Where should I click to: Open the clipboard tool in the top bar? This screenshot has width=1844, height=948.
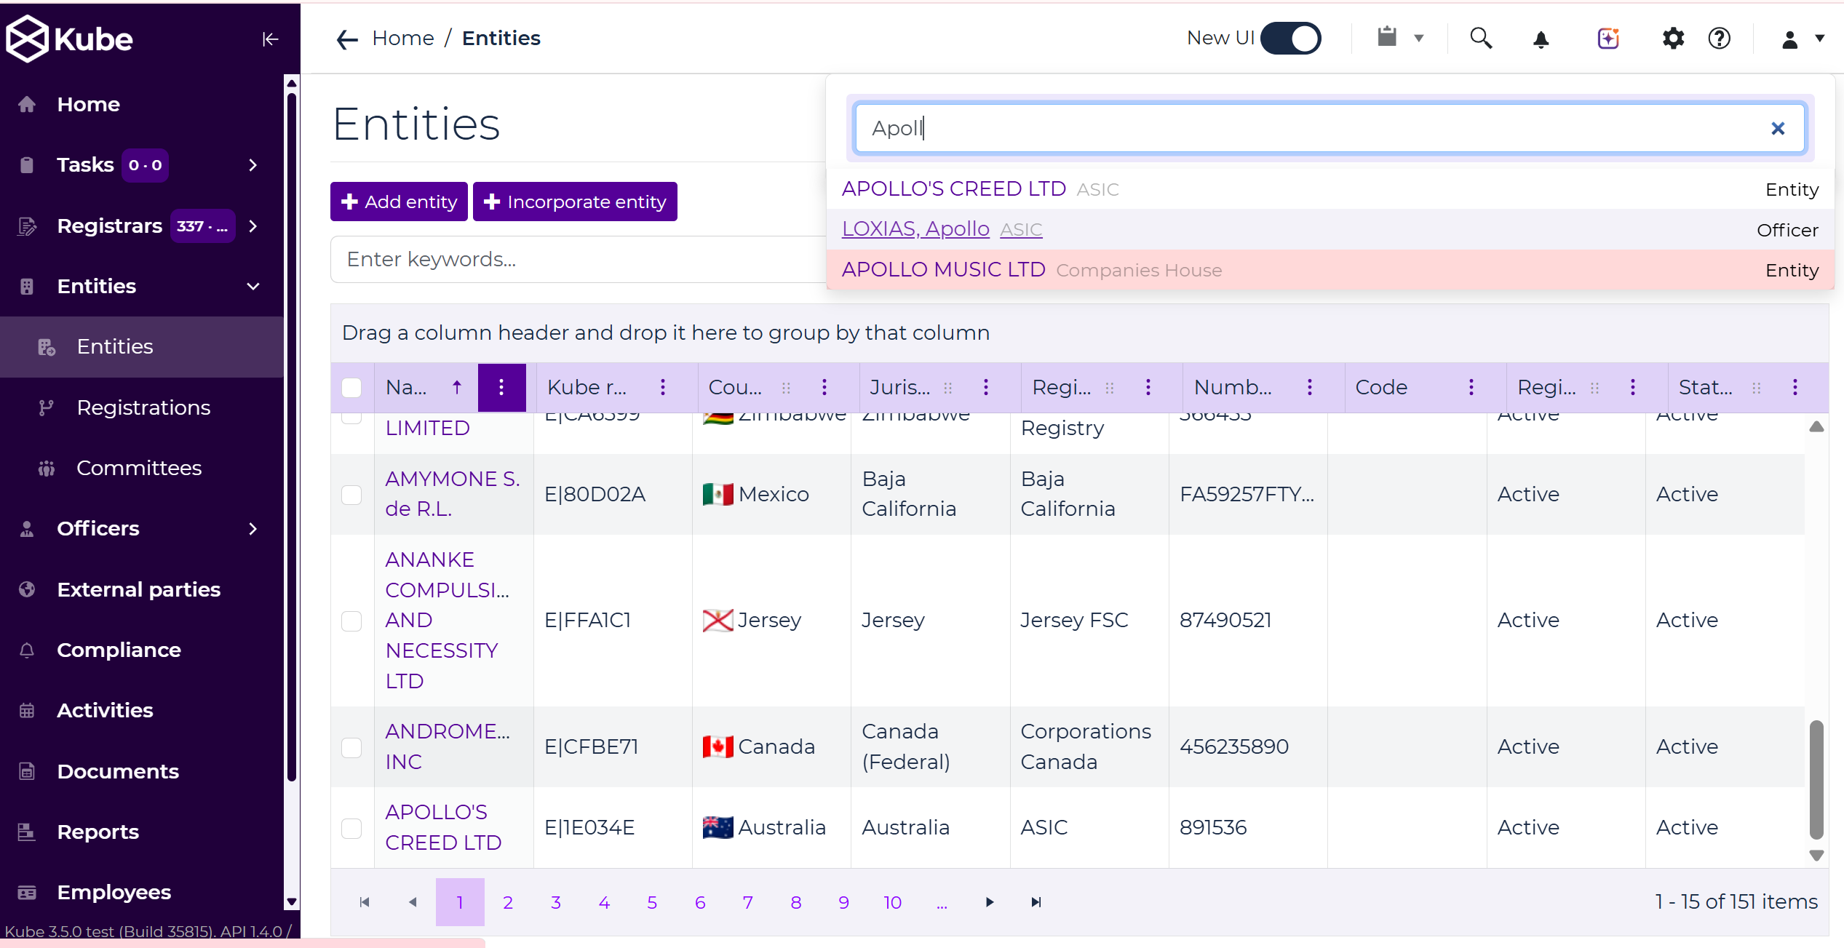[x=1387, y=37]
